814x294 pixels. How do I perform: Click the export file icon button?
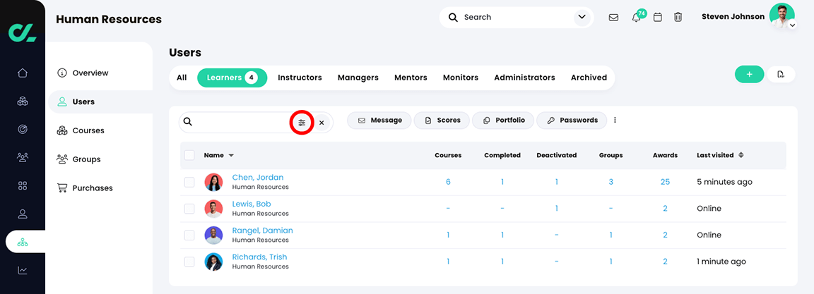coord(781,75)
